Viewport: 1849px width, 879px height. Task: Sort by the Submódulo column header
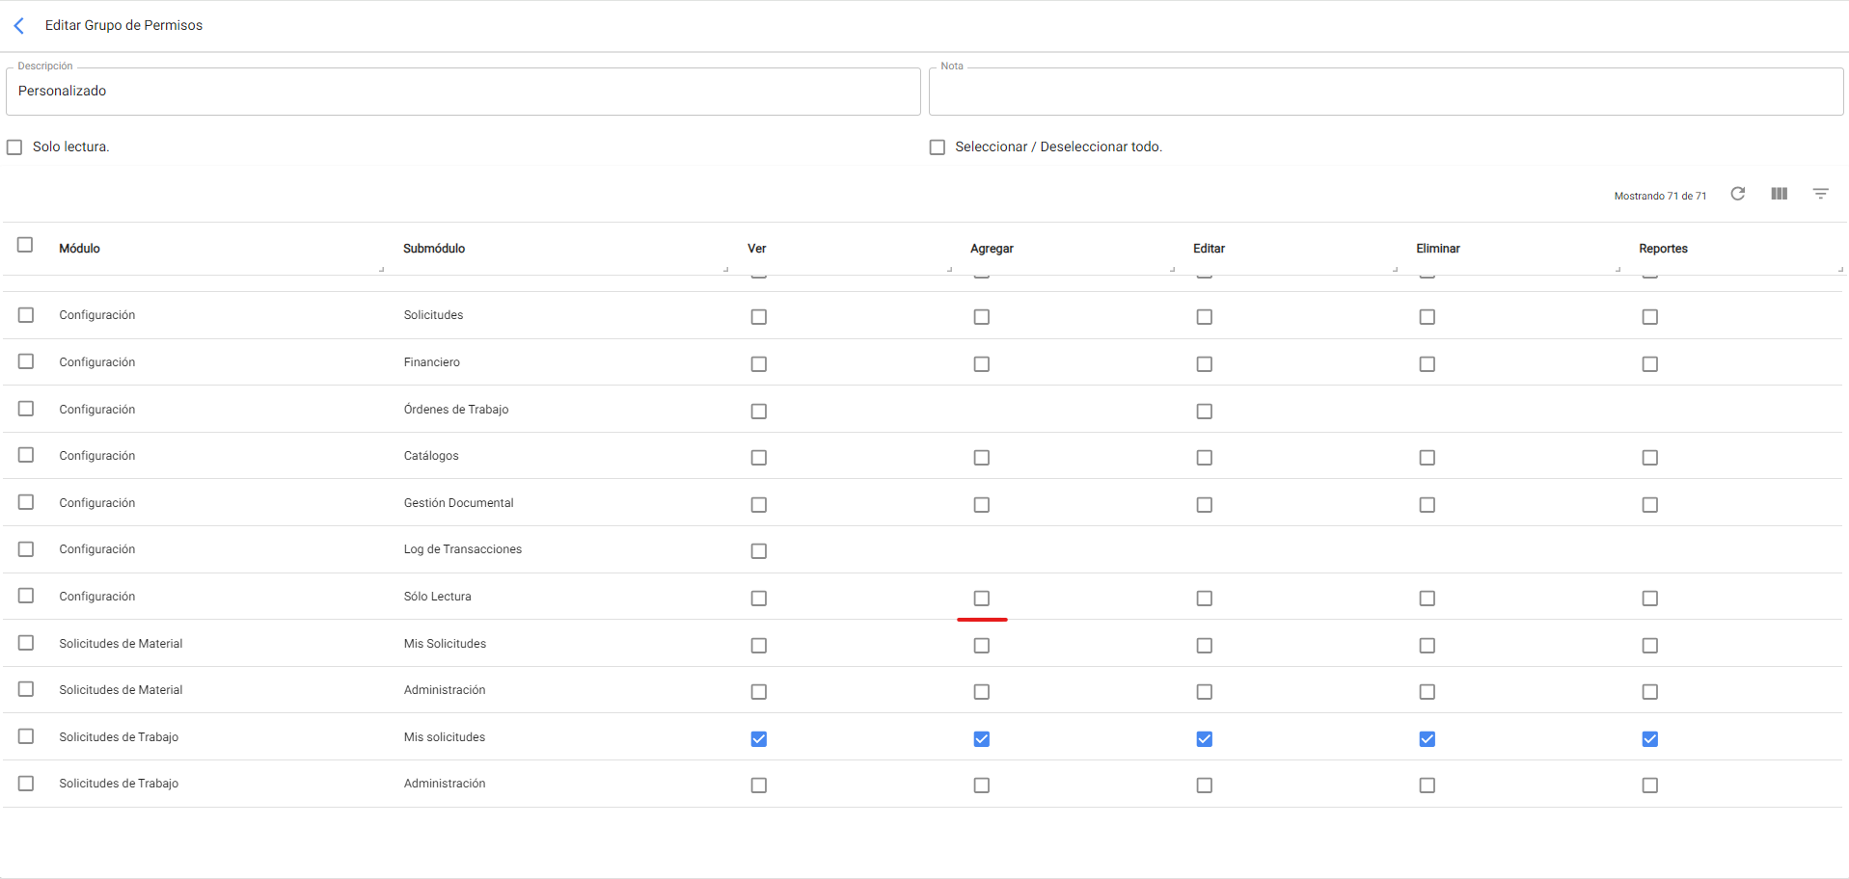click(x=434, y=249)
